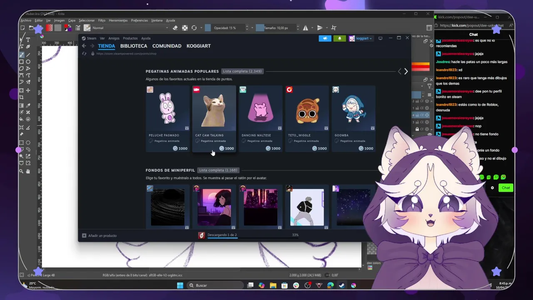
Task: Click Añadir un producto in Steam
Action: (99, 235)
